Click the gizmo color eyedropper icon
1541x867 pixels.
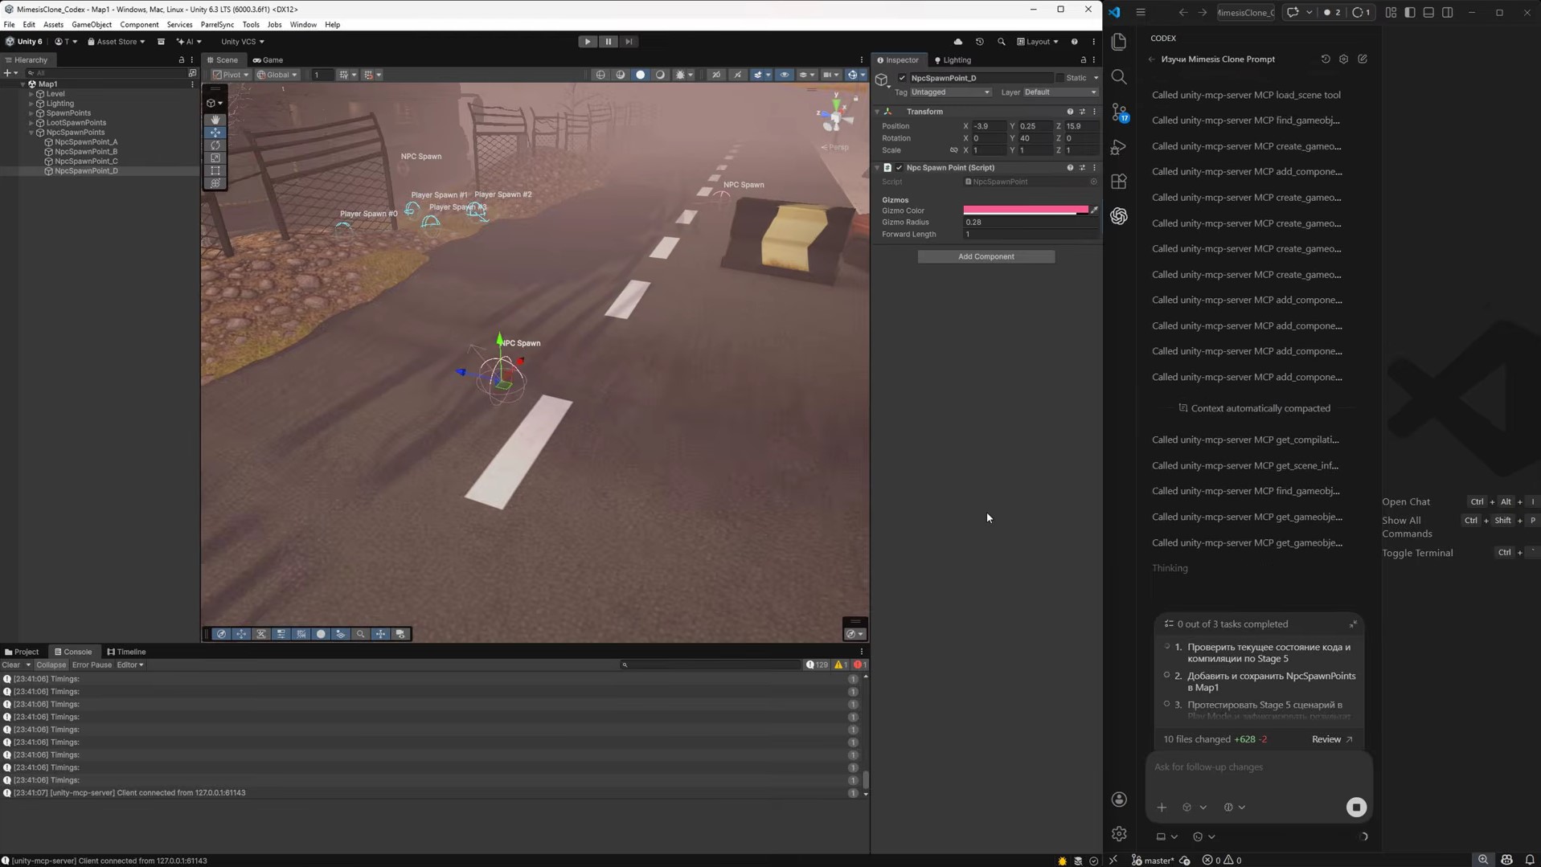pos(1094,211)
